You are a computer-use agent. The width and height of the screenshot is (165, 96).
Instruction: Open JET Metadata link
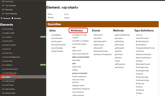pos(7,10)
